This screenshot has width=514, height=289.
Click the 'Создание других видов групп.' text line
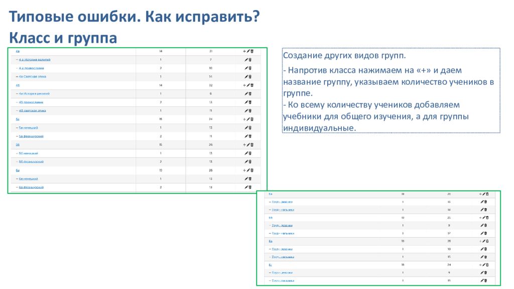point(344,55)
